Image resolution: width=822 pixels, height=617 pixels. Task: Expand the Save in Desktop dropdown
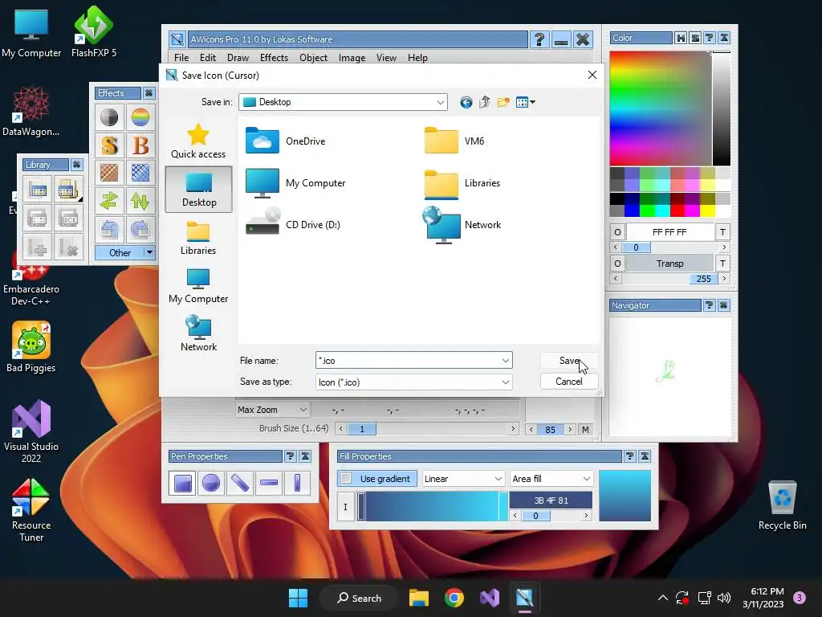pos(441,102)
